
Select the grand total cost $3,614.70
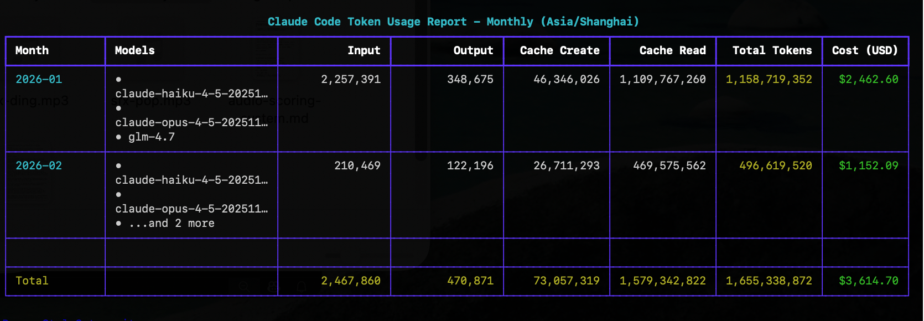click(x=868, y=281)
